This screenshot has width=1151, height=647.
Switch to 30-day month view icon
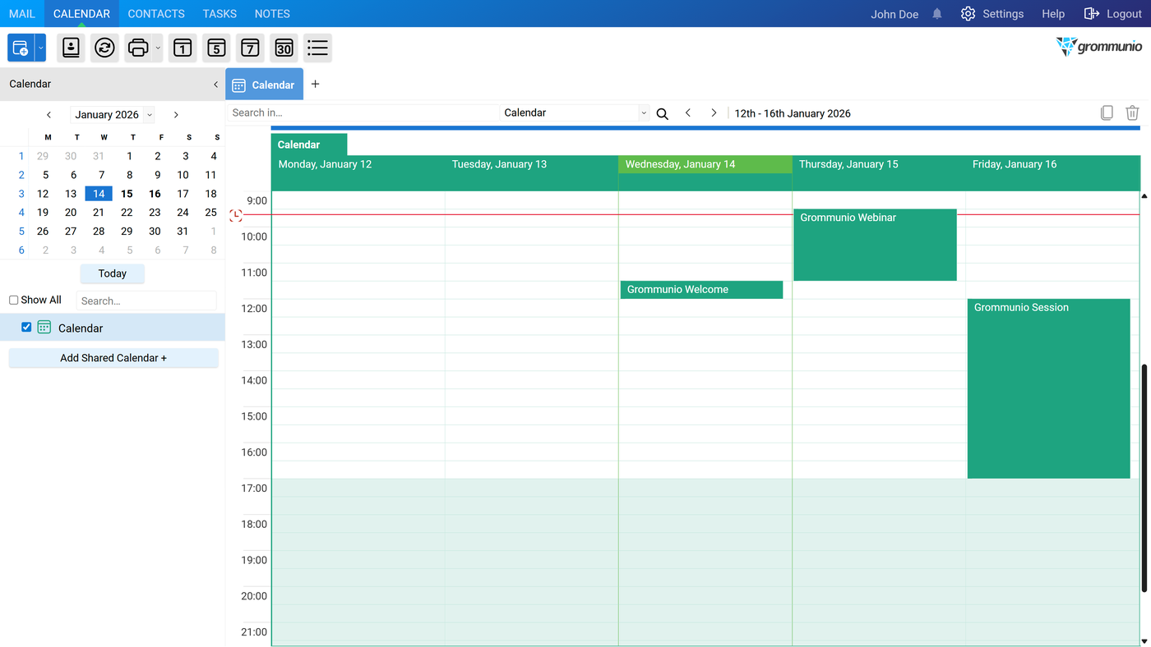click(284, 48)
